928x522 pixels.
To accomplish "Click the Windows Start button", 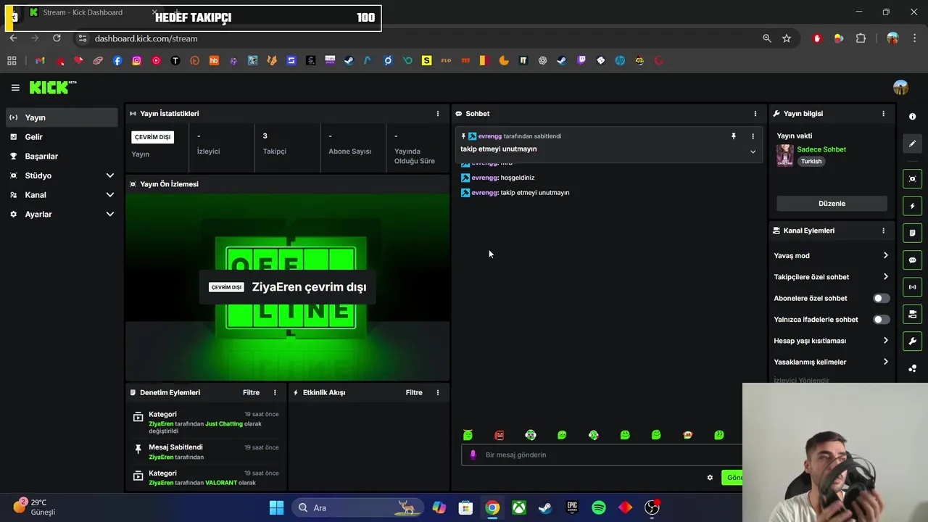I will 276,507.
